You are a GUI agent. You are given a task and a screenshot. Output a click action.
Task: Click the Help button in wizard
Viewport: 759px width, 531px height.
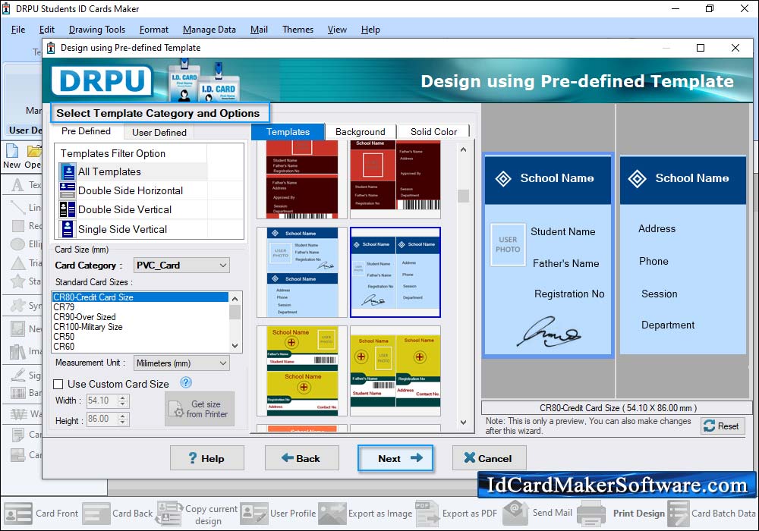[206, 458]
